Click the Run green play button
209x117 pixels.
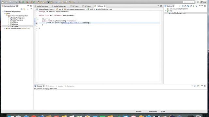(24, 2)
